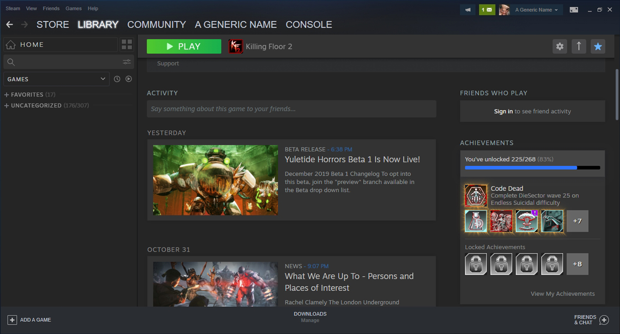Show +8 more locked achievements
Screen dimensions: 620x334
coord(577,264)
